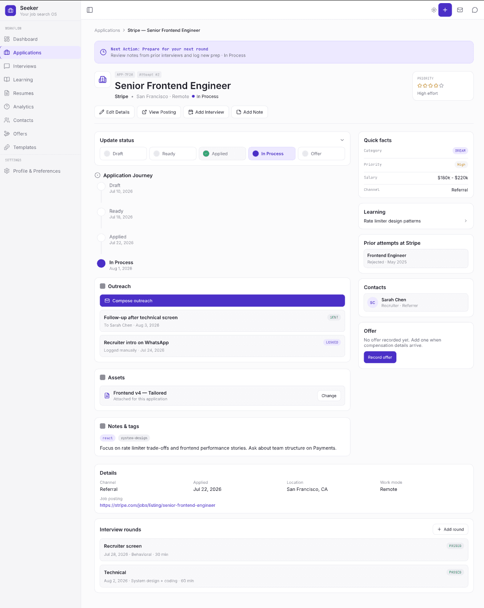The image size is (484, 608).
Task: Select the In Process status option
Action: [x=272, y=154]
